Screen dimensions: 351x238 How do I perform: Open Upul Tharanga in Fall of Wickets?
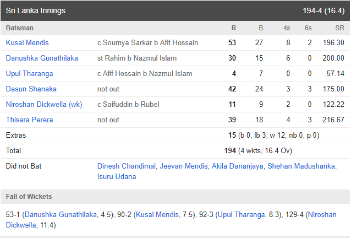coord(242,215)
